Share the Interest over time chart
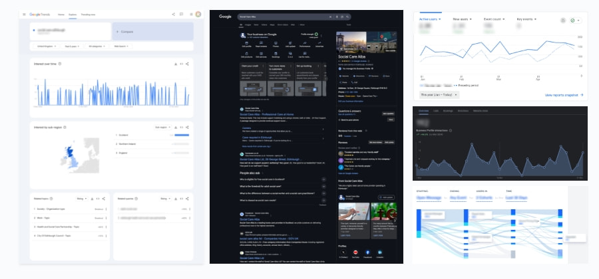The image size is (599, 279). (x=187, y=64)
